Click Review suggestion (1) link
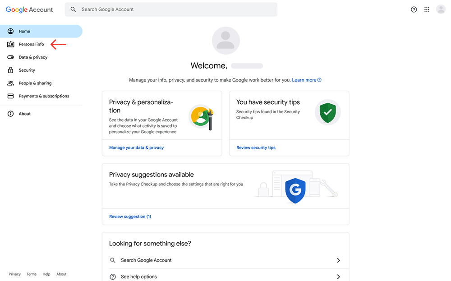This screenshot has height=281, width=451. coord(130,217)
